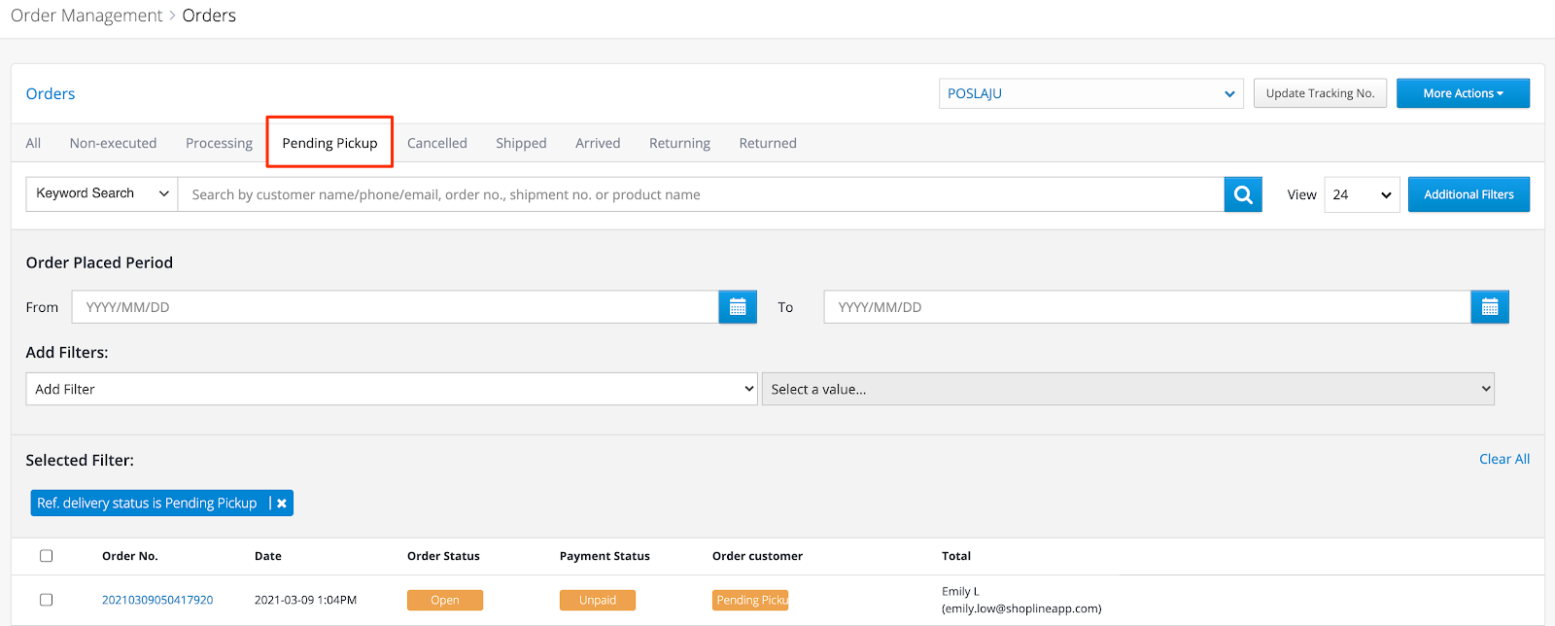Viewport: 1555px width, 626px height.
Task: Check the box for order 20210309050417920
Action: 46,600
